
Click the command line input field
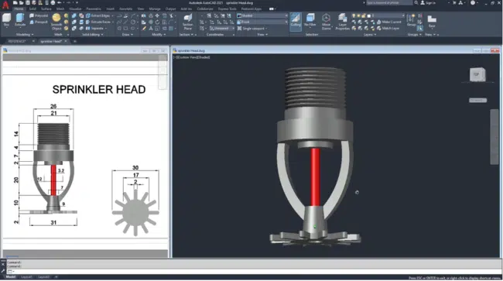coord(253,272)
